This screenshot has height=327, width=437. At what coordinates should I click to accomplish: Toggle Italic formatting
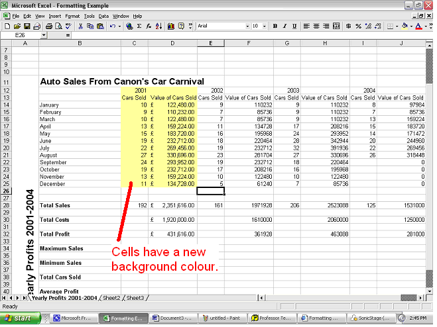(x=284, y=26)
